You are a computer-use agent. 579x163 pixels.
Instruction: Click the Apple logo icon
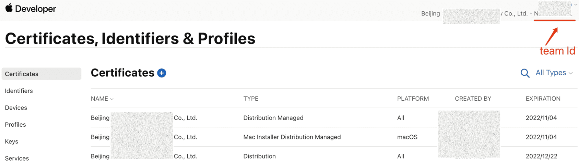9,8
